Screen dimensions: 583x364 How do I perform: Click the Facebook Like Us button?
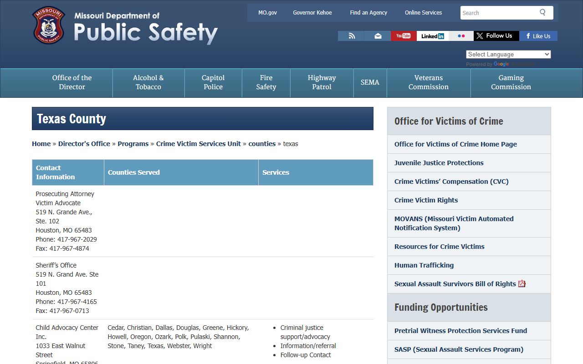tap(538, 36)
